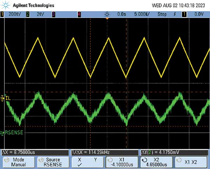The image size is (210, 169).
Task: Open the Mode Manual softkey
Action: tap(19, 162)
